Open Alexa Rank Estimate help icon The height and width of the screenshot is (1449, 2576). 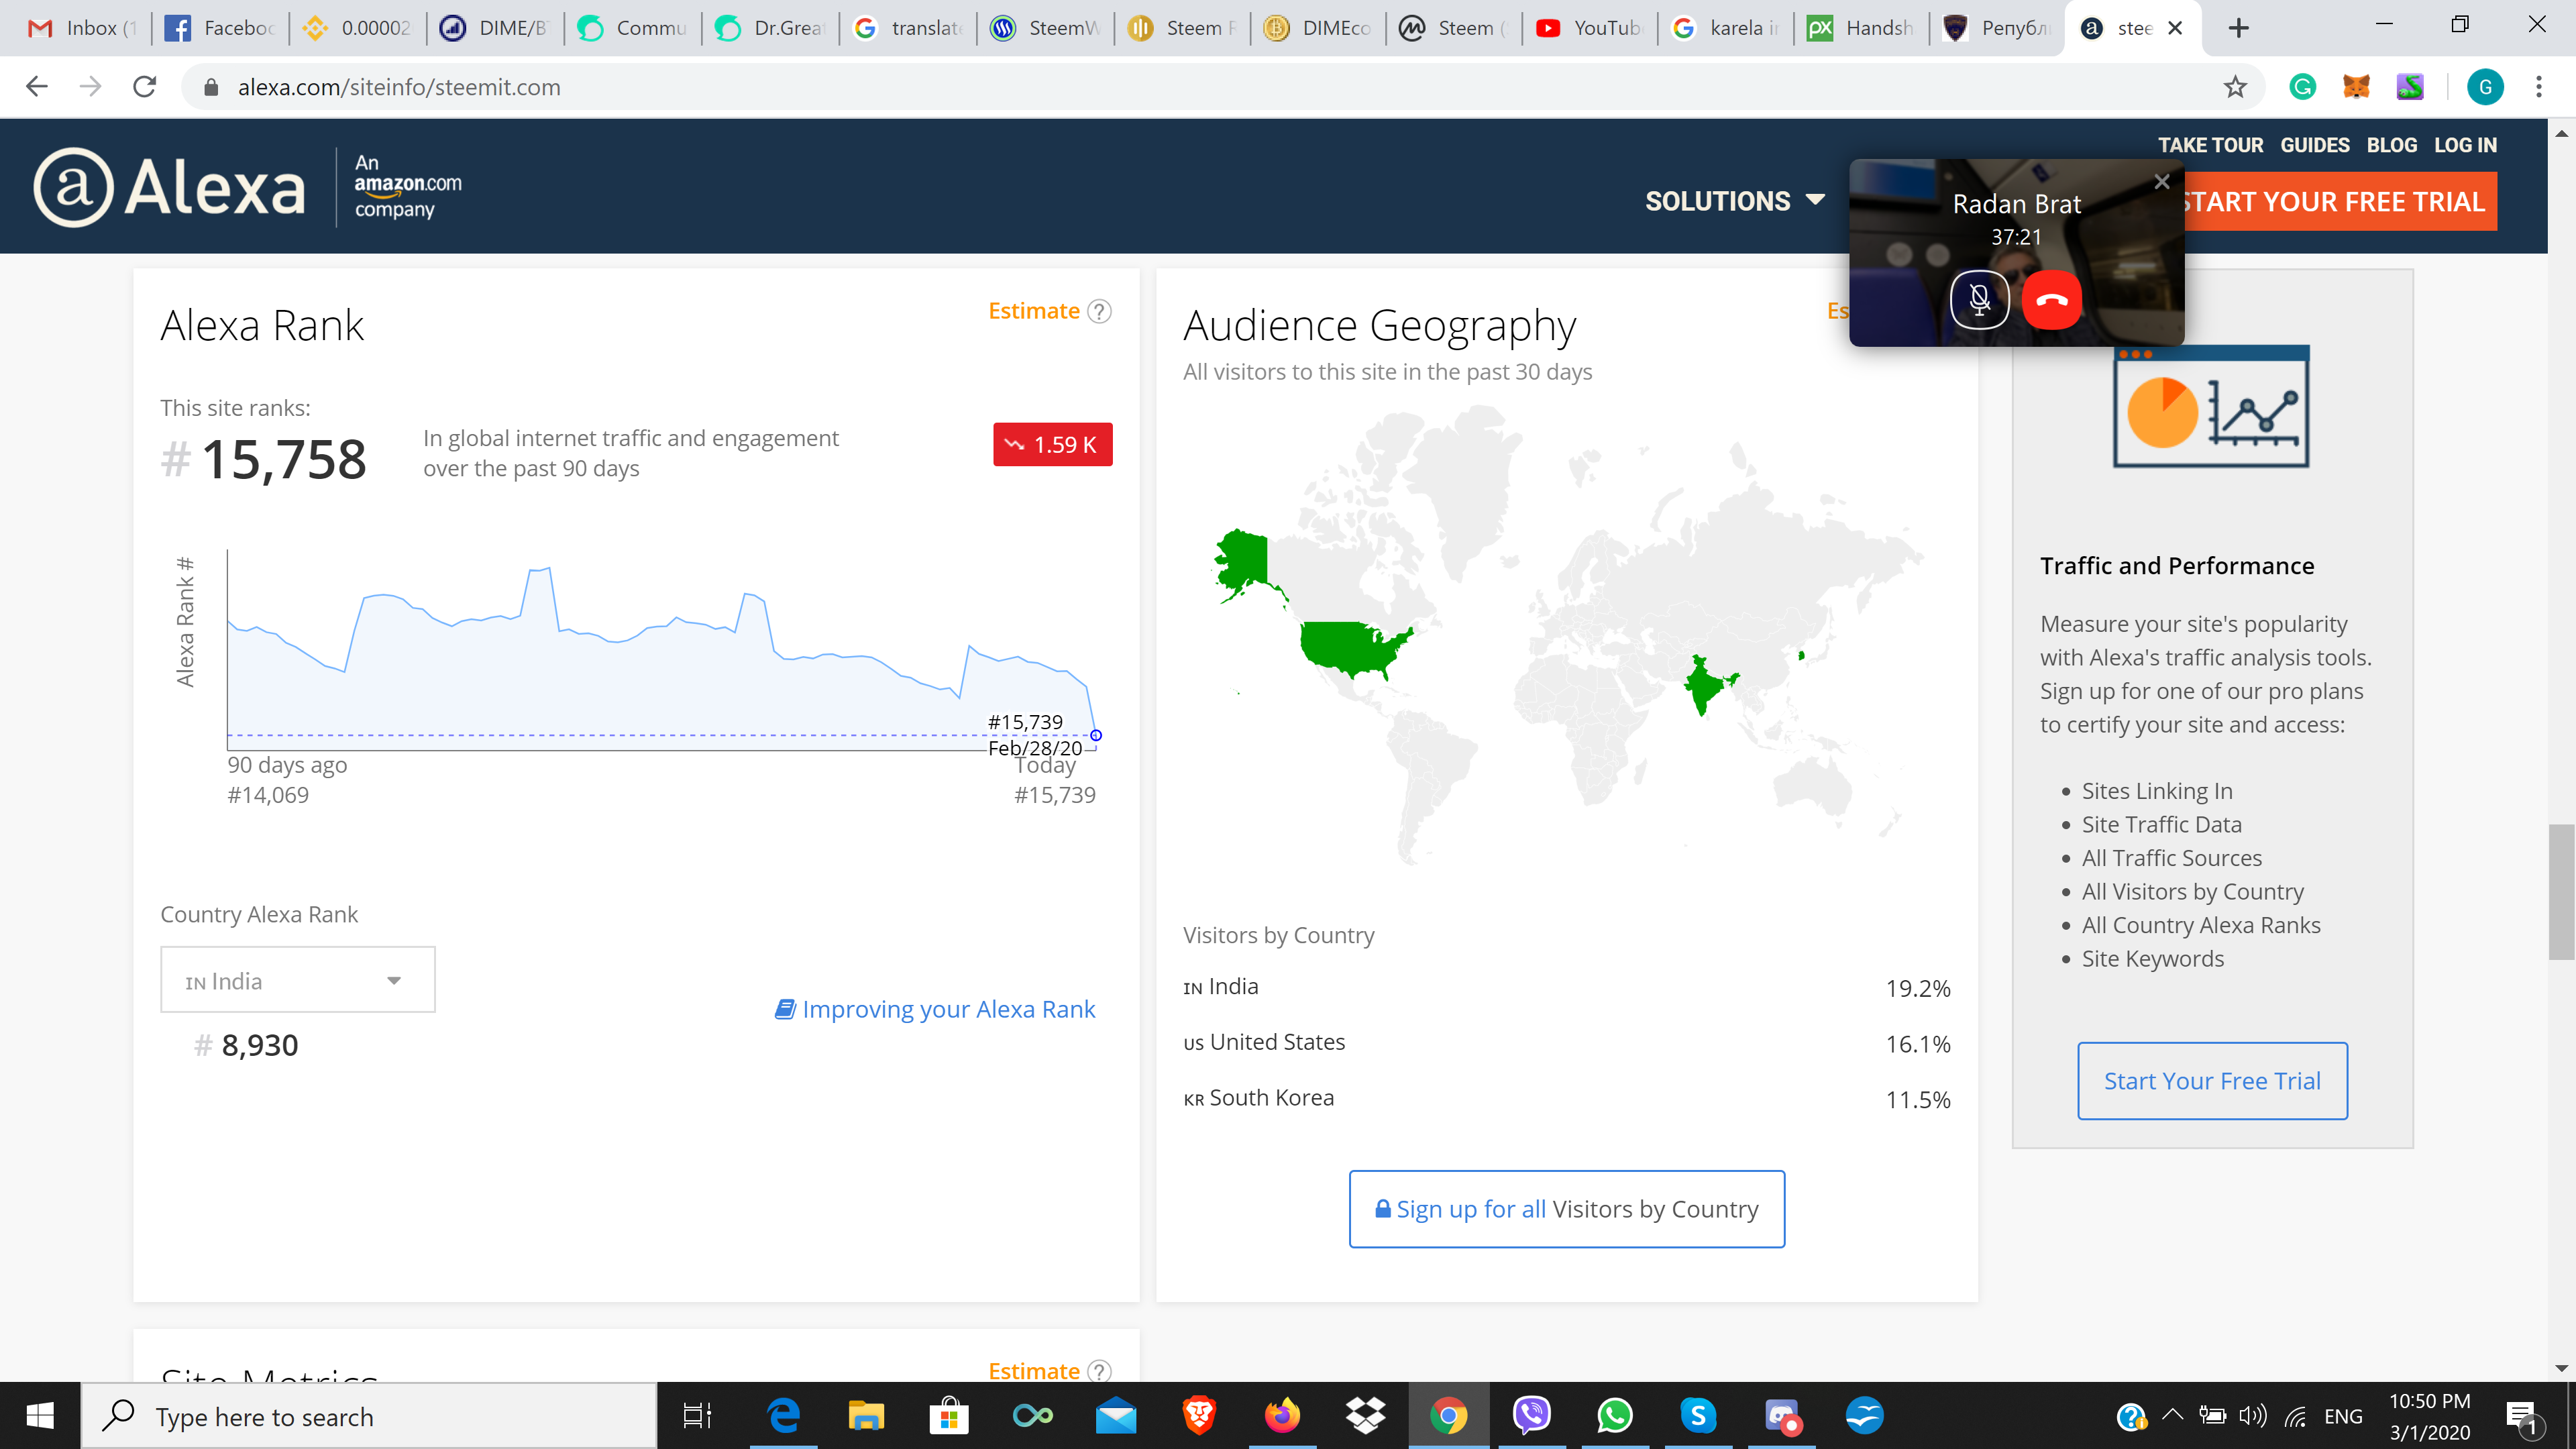click(1099, 311)
